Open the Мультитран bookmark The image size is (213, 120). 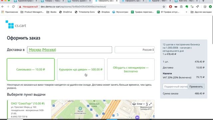pyautogui.click(x=120, y=12)
